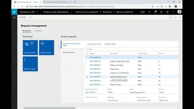The height and width of the screenshot is (109, 194).
Task: Reload the browser page
Action: tap(22, 6)
